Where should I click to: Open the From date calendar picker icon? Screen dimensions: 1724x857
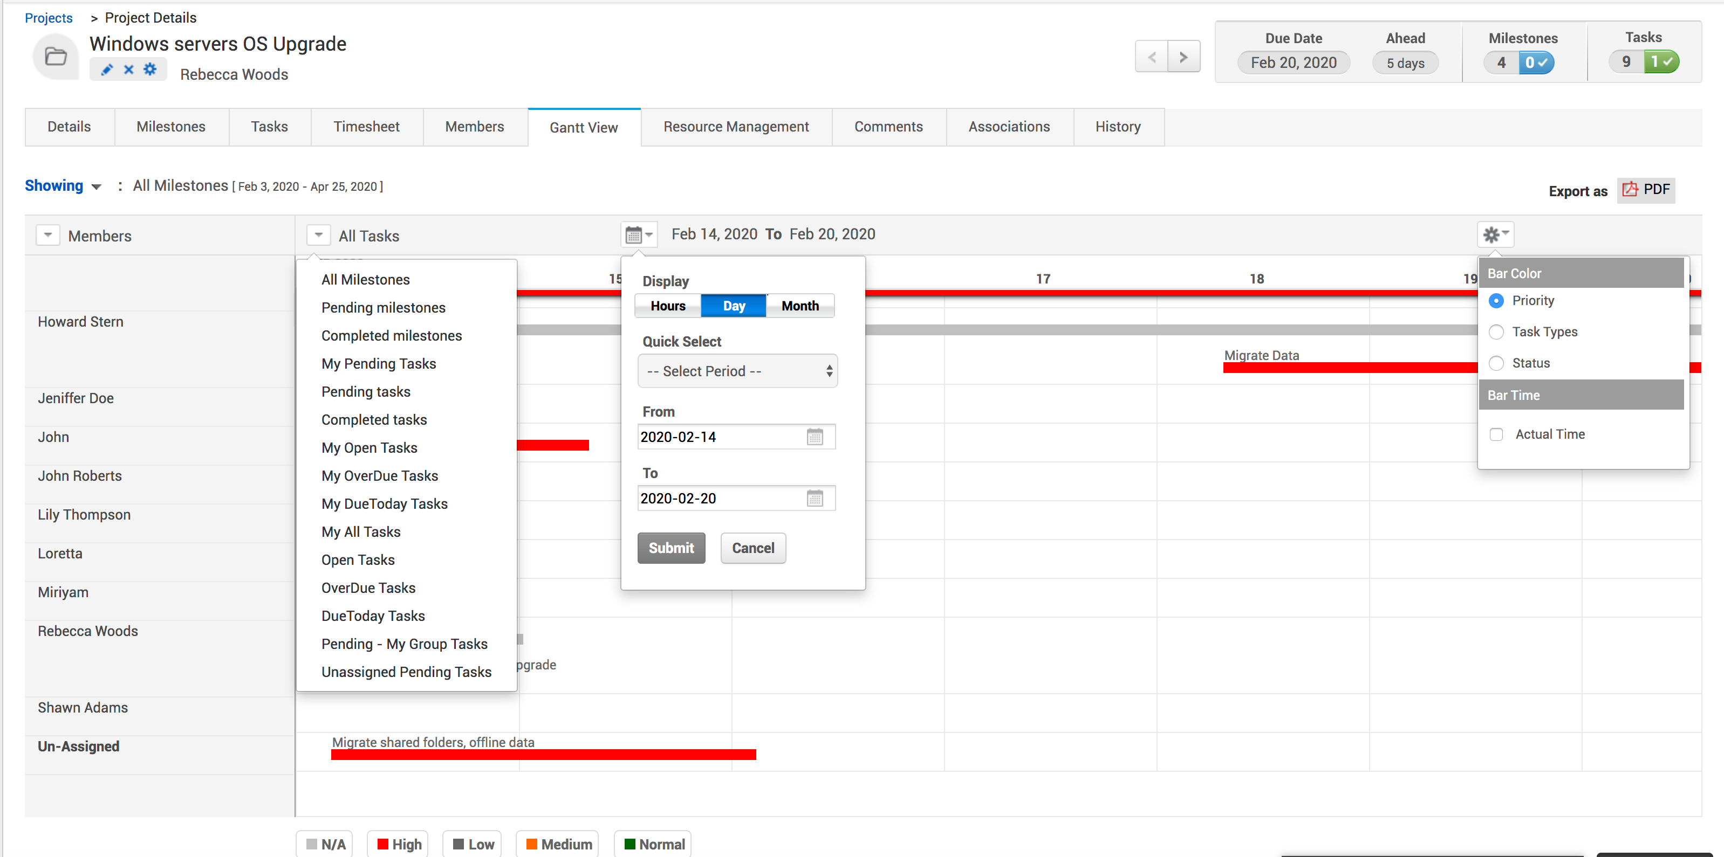[x=814, y=437]
